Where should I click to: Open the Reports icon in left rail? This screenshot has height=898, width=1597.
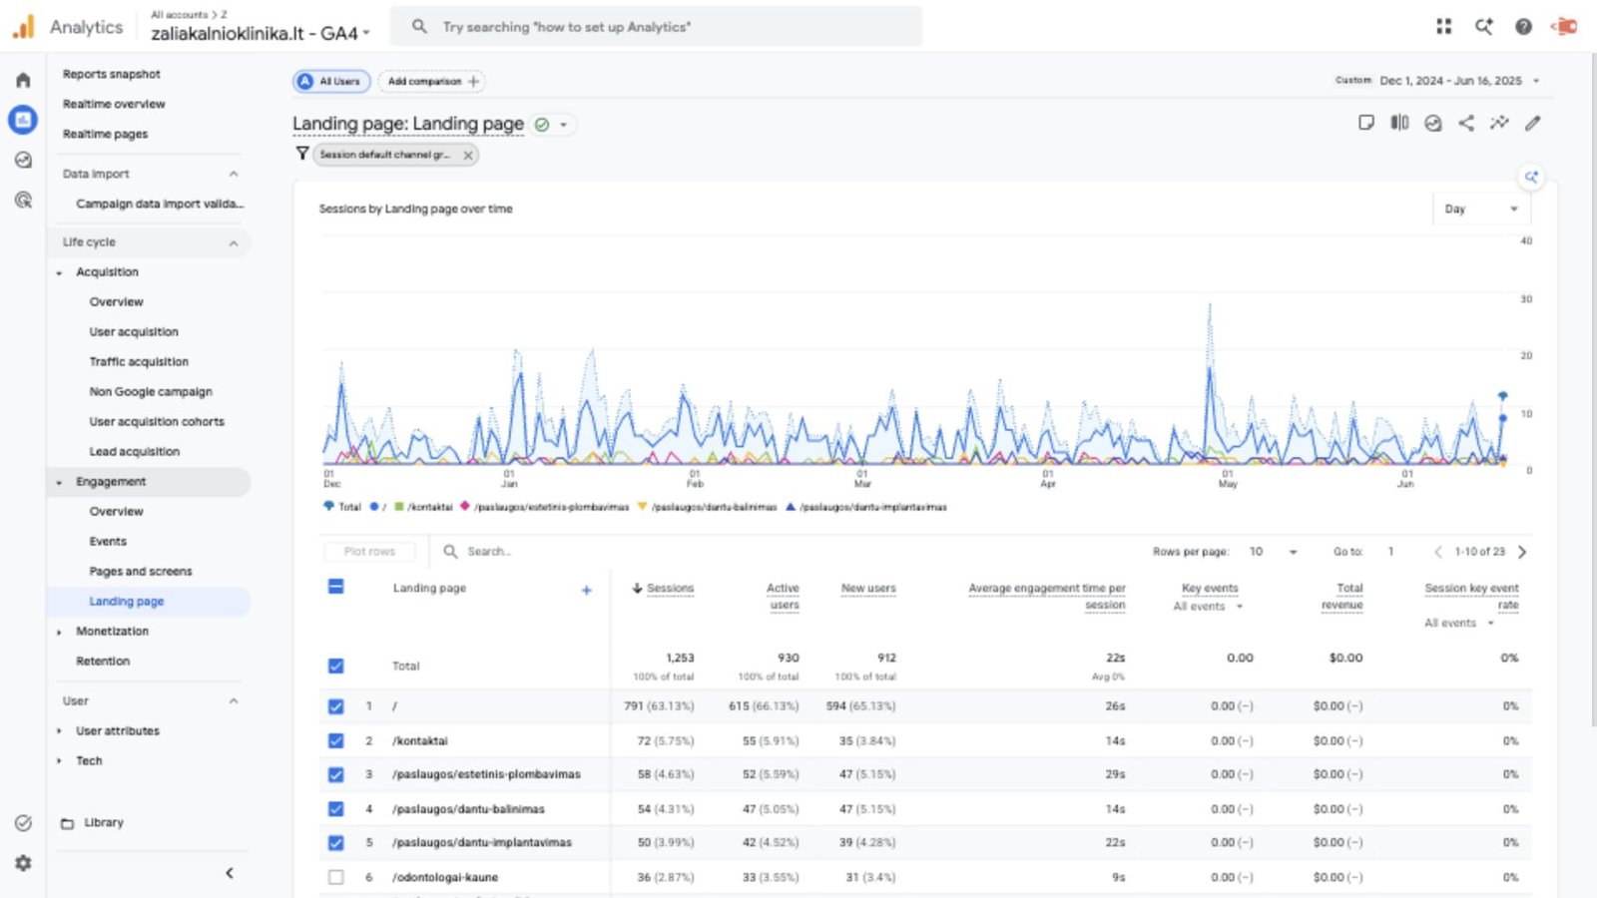23,120
